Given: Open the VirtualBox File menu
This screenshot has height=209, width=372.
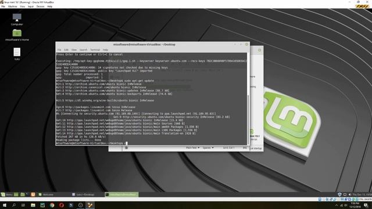Looking at the screenshot, I should tap(3, 6).
